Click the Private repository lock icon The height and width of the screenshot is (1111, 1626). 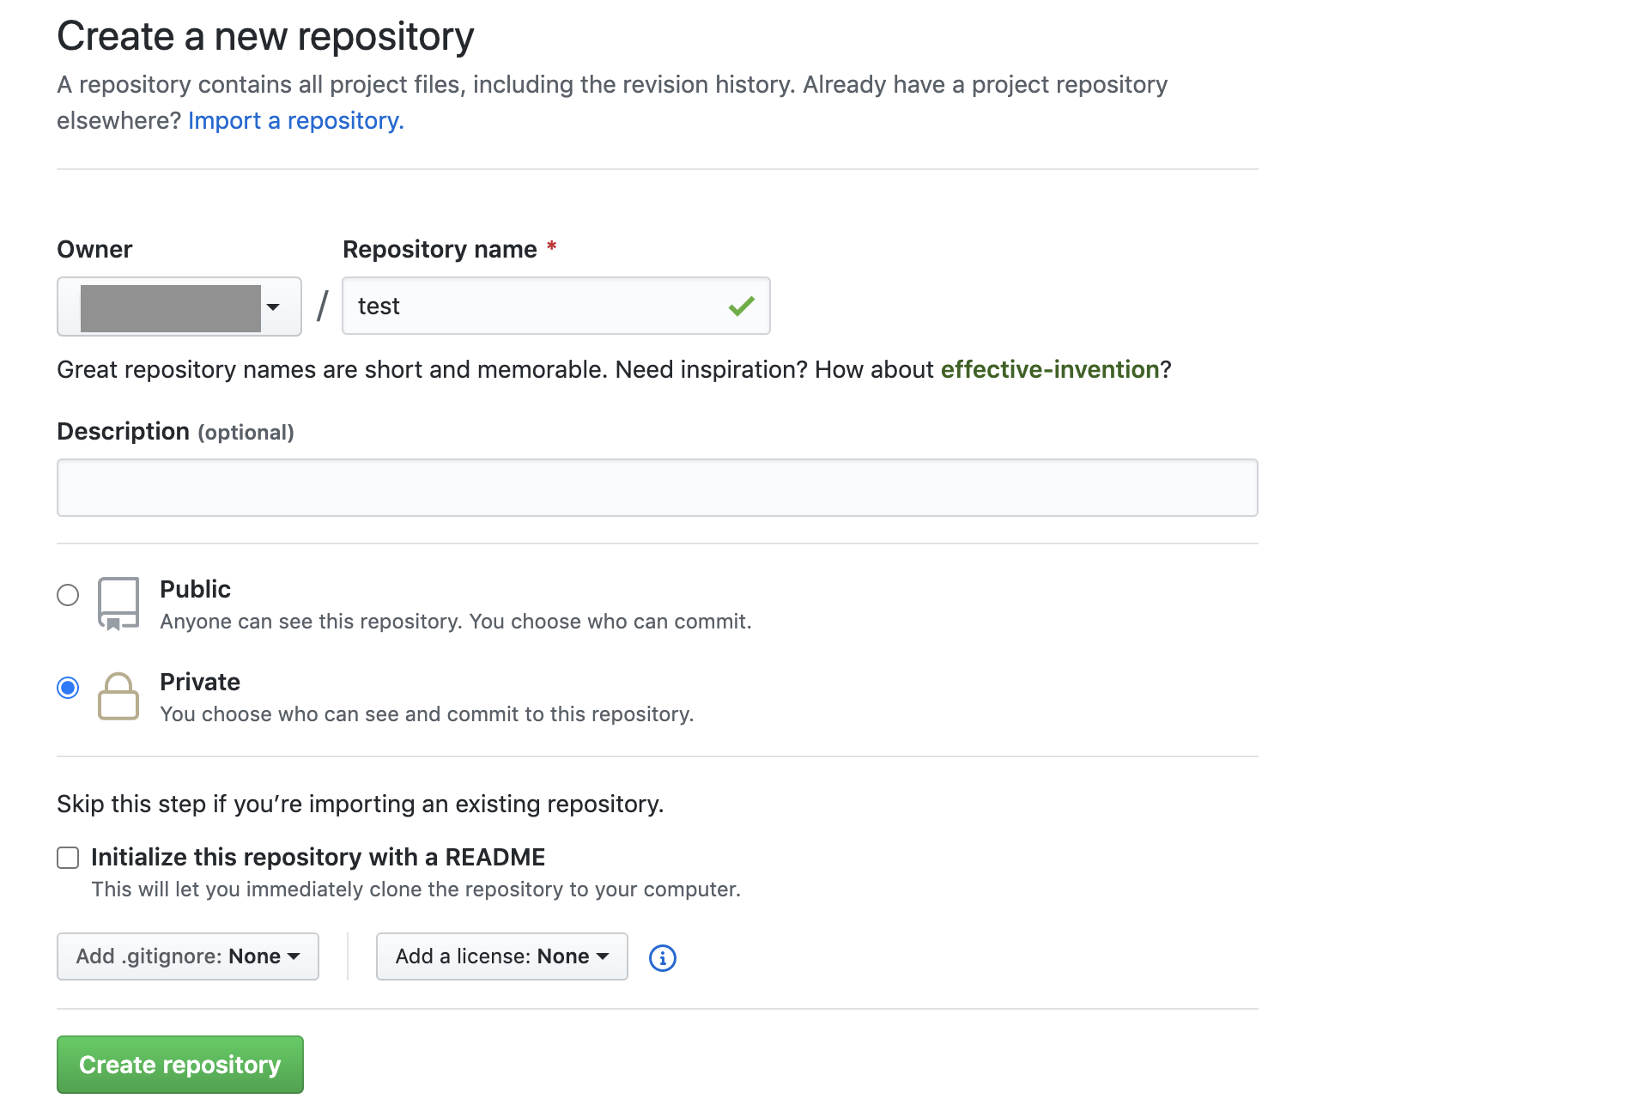click(x=118, y=696)
